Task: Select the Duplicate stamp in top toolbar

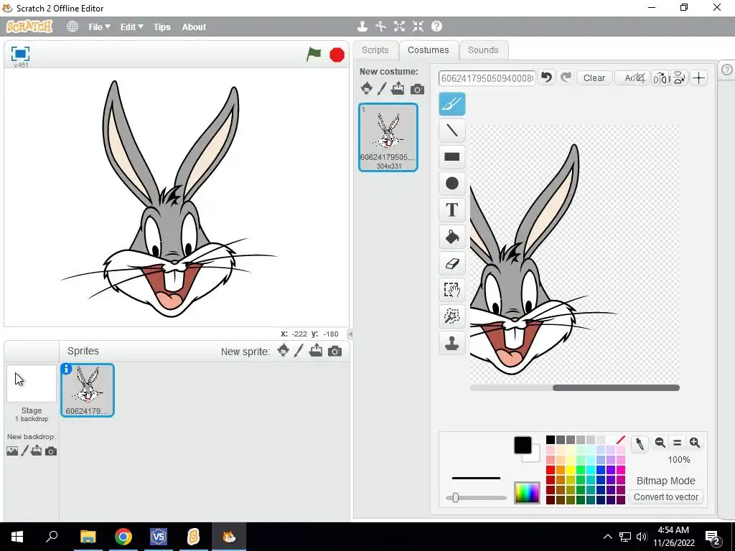Action: 362,27
